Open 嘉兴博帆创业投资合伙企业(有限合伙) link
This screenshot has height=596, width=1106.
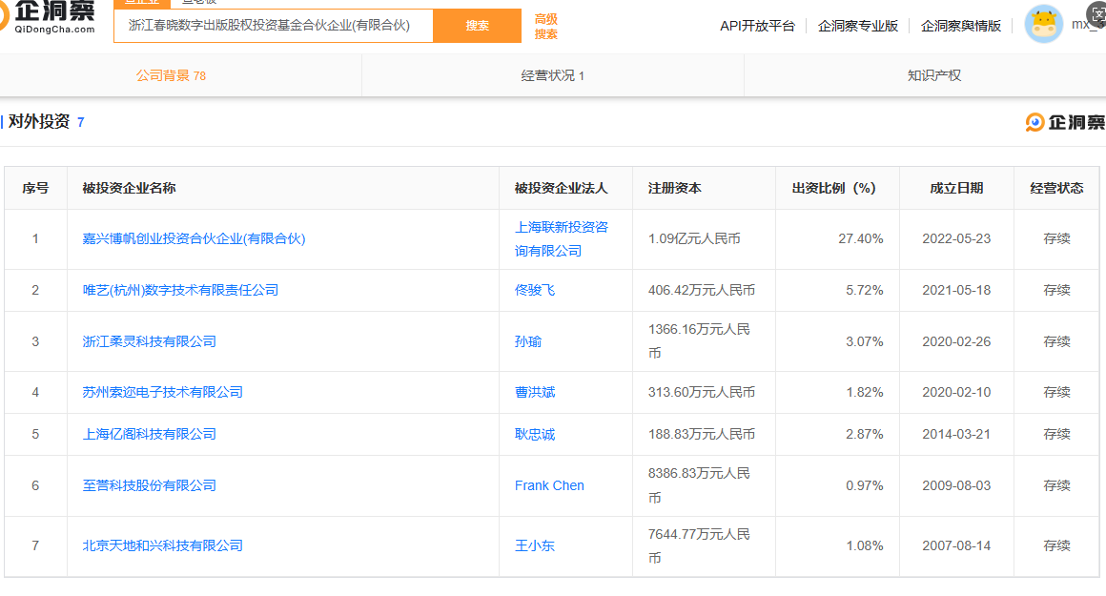pyautogui.click(x=194, y=238)
